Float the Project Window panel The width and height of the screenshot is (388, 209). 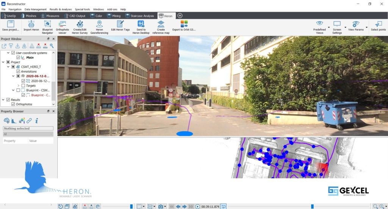point(48,39)
